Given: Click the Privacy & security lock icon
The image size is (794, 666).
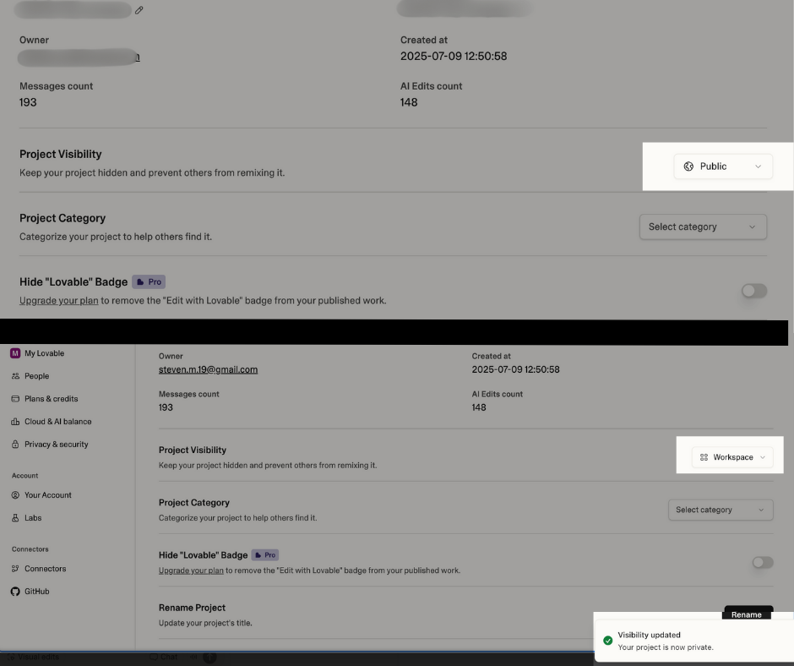Looking at the screenshot, I should [x=15, y=445].
